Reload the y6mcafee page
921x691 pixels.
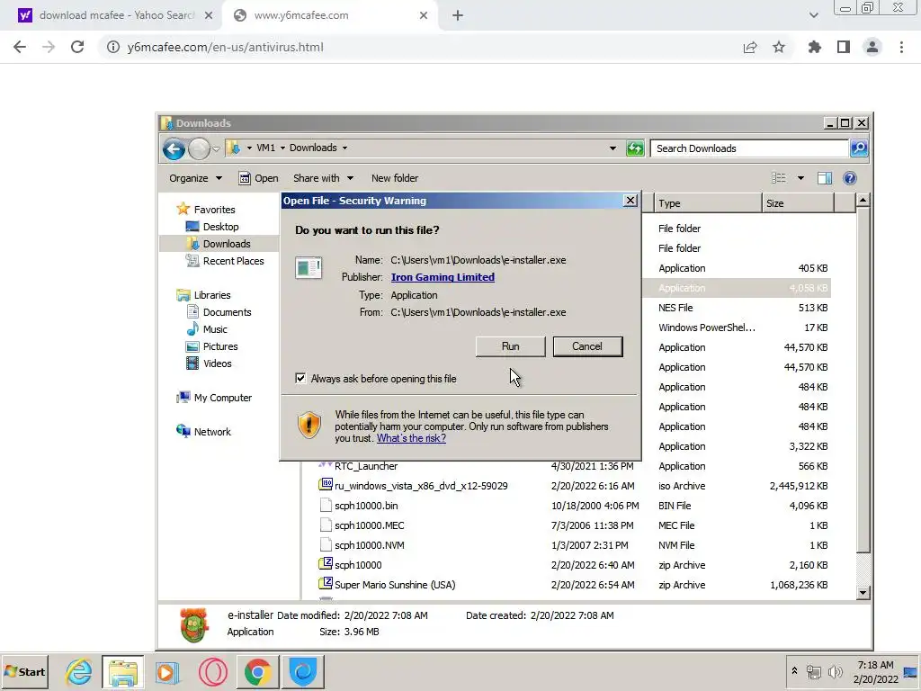pyautogui.click(x=77, y=47)
